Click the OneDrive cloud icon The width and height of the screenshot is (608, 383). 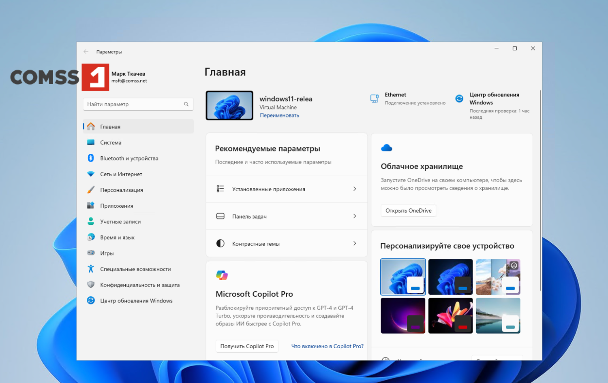coord(387,148)
